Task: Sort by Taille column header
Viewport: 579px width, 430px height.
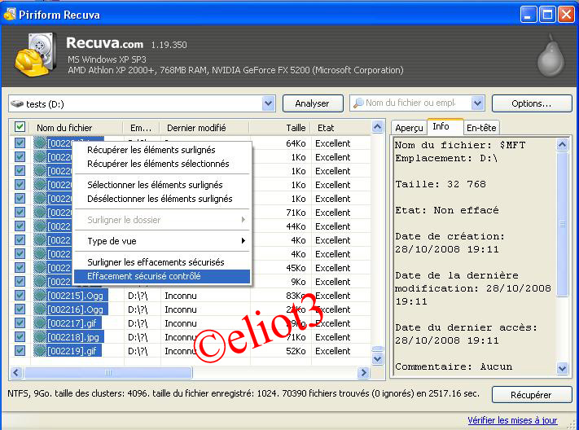Action: 280,128
